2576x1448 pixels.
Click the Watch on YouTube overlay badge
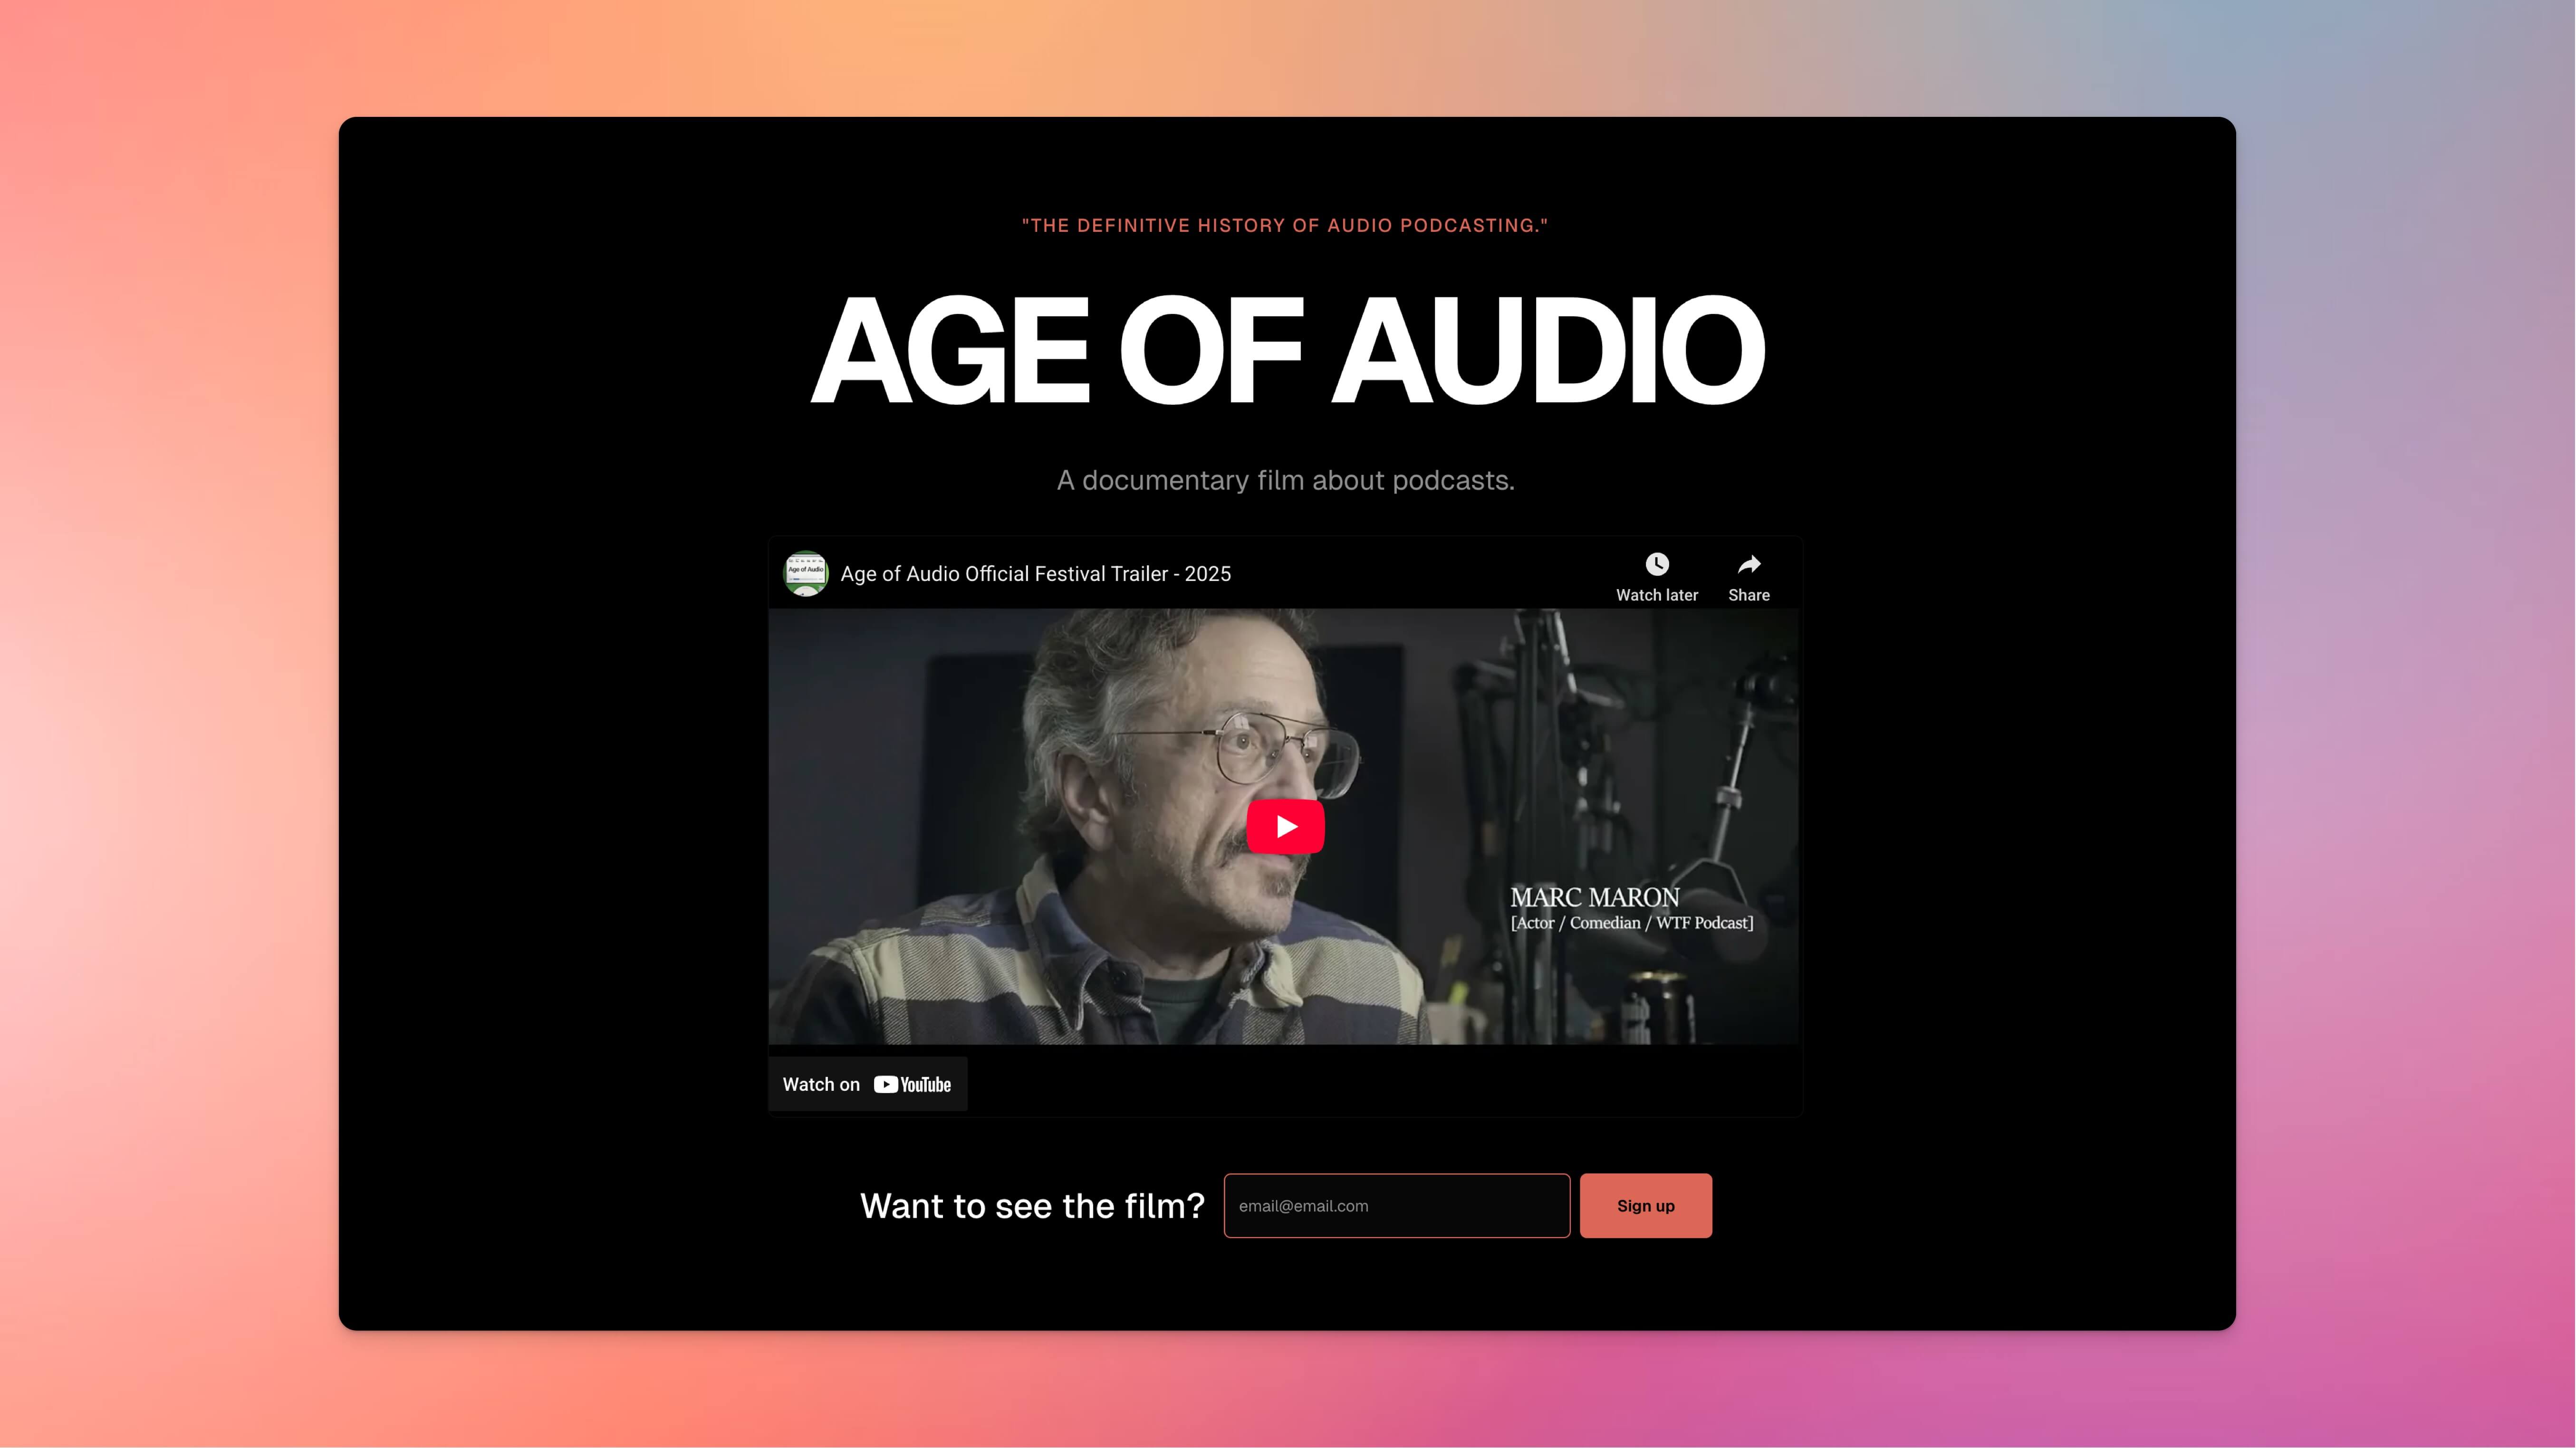[867, 1083]
